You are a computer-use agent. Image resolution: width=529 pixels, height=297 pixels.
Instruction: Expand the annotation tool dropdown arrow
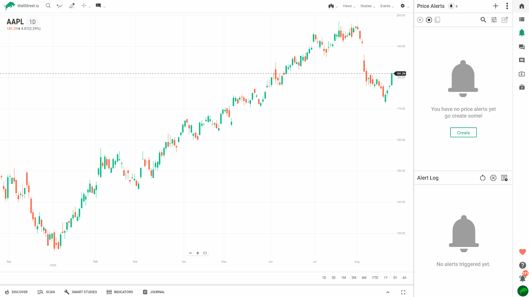coord(104,7)
